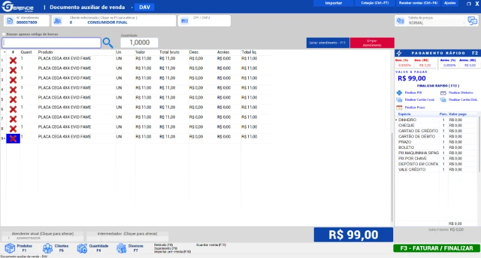Image resolution: width=481 pixels, height=258 pixels.
Task: Click the red Limpar Atendimento button
Action: pos(372,43)
